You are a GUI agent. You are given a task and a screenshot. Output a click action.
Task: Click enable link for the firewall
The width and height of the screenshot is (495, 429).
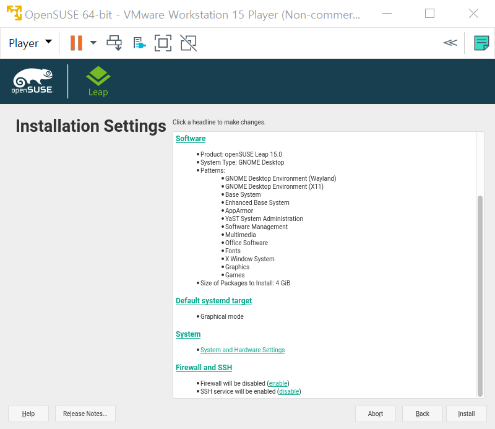coord(278,383)
